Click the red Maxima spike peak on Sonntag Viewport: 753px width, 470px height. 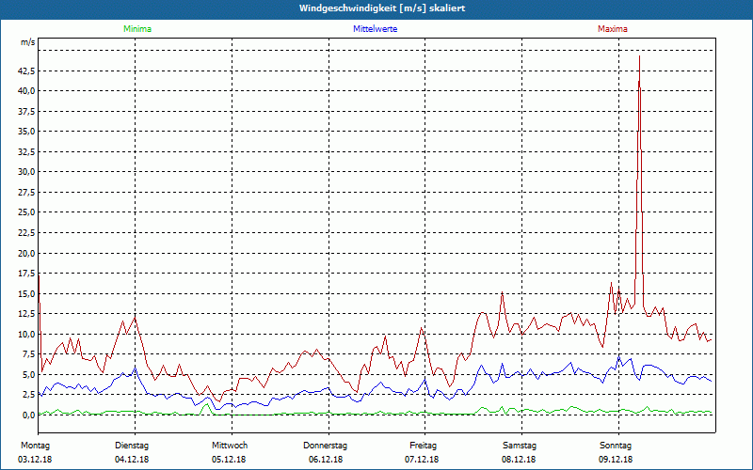click(x=639, y=56)
